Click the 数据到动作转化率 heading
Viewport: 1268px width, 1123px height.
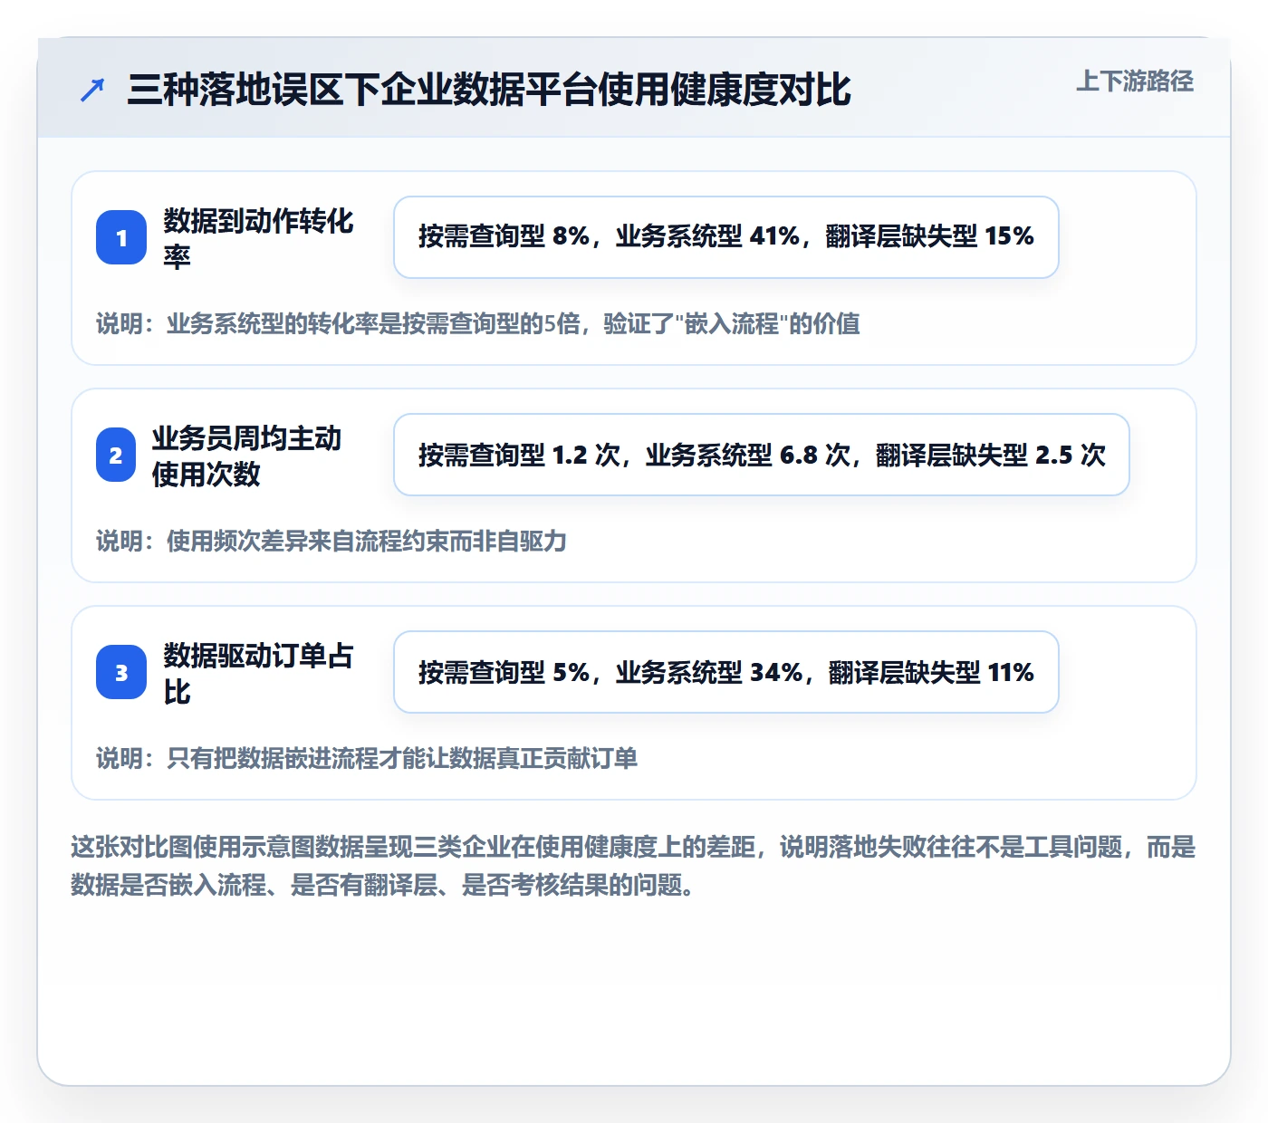259,237
